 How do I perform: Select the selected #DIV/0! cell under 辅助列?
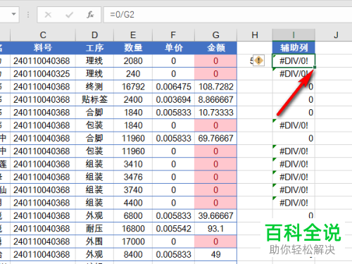tap(294, 61)
